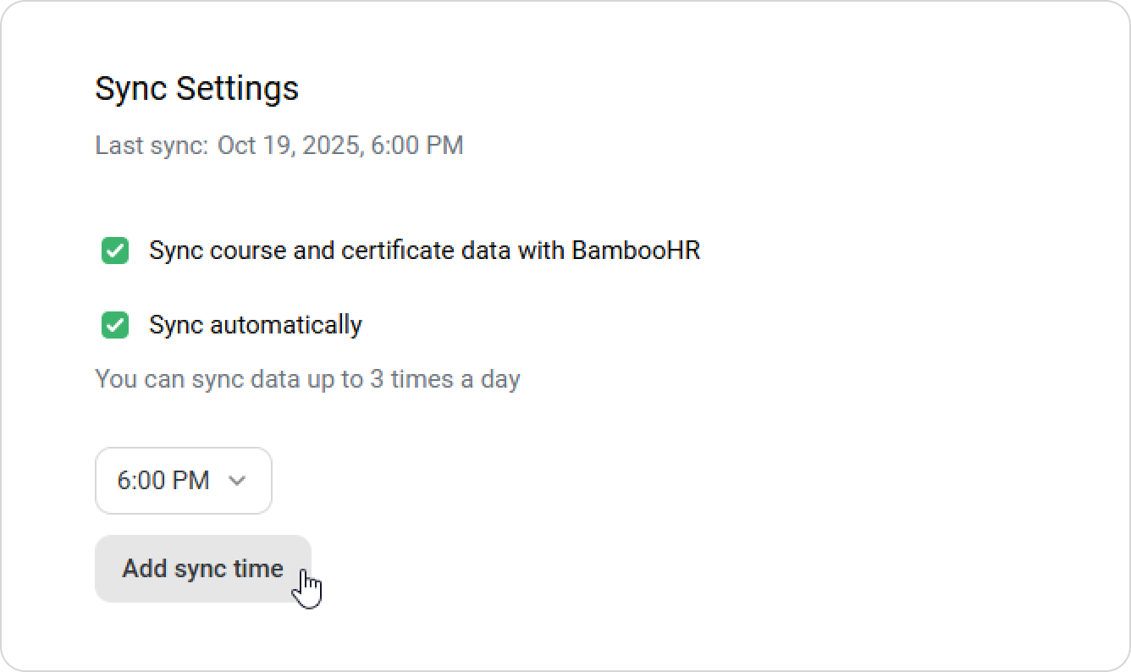1131x672 pixels.
Task: Click the '6:00 PM' text in the time selector
Action: coord(163,481)
